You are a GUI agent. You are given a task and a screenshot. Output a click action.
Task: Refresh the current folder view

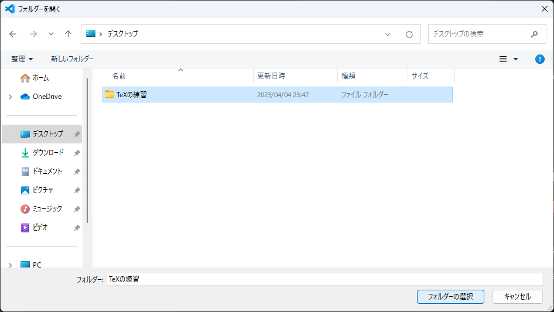coord(409,34)
